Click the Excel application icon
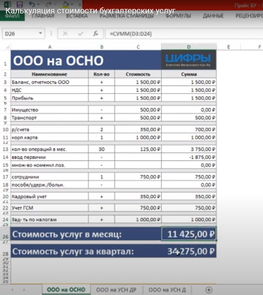Image resolution: width=263 pixels, height=295 pixels. [x=7, y=4]
